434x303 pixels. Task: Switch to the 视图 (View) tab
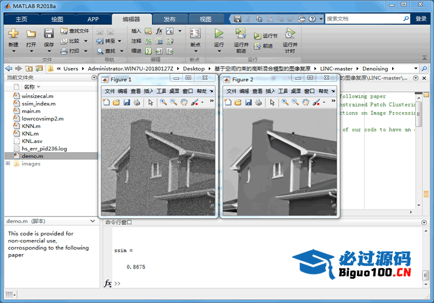pyautogui.click(x=206, y=19)
